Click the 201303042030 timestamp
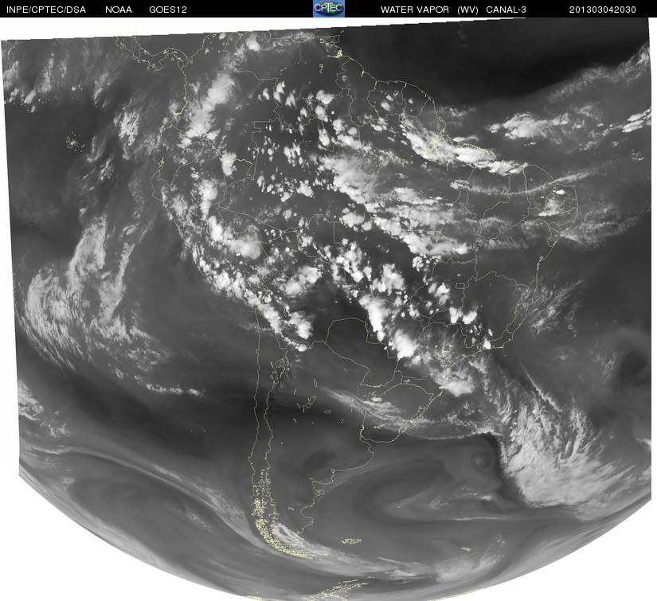 point(603,10)
